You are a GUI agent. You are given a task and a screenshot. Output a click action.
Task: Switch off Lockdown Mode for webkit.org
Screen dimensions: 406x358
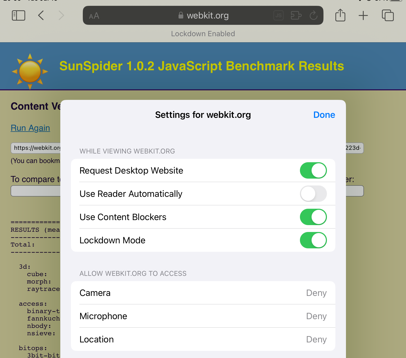[x=313, y=240]
